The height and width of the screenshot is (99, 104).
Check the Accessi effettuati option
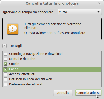(x=6, y=74)
